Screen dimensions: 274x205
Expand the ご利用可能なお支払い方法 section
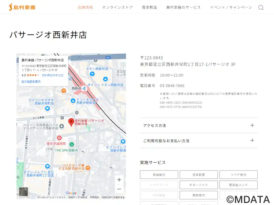pos(199,141)
